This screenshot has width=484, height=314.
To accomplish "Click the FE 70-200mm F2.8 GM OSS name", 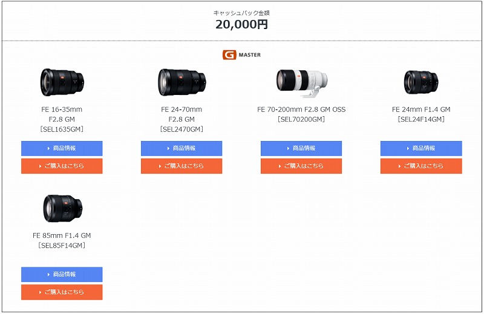I will [301, 110].
